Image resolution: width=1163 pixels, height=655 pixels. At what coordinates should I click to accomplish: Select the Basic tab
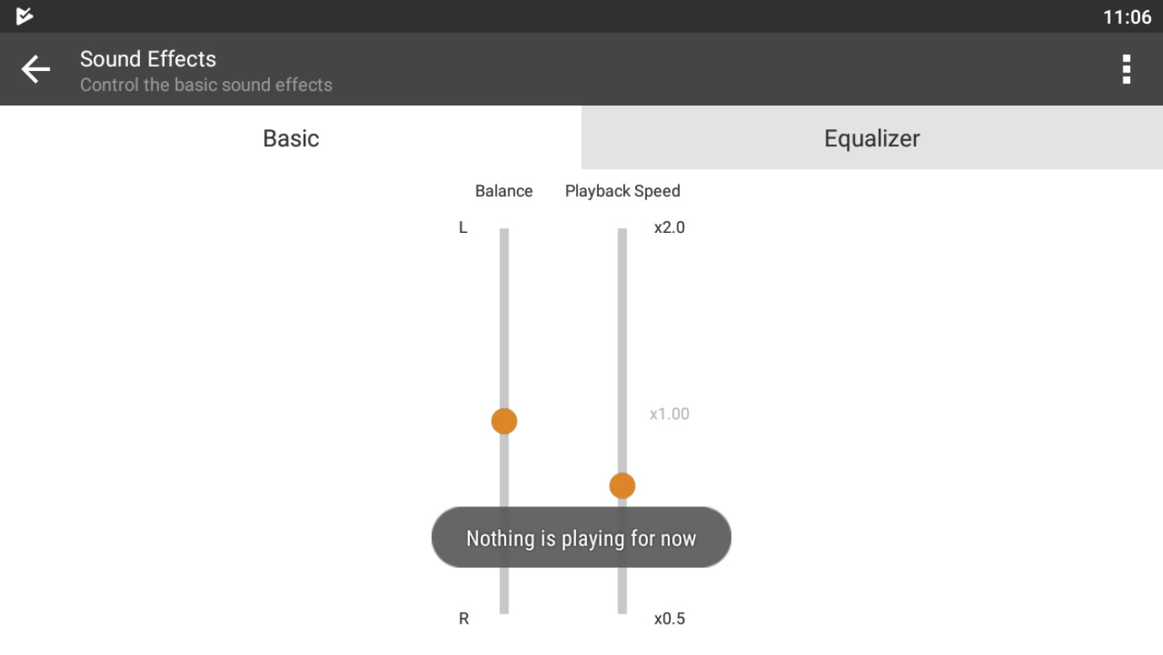[291, 138]
